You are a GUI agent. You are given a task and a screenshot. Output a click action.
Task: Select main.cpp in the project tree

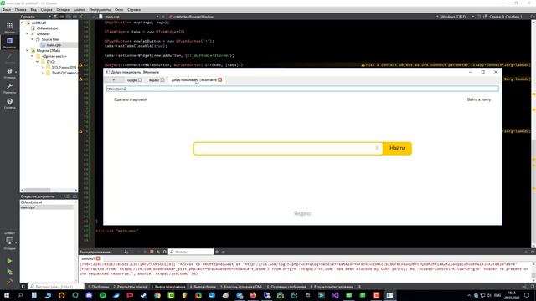click(54, 45)
